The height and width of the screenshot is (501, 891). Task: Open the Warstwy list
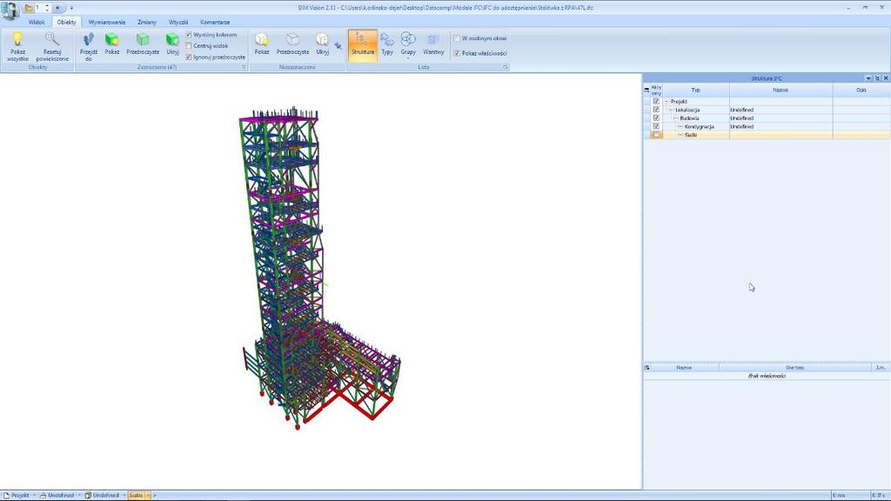[x=433, y=44]
